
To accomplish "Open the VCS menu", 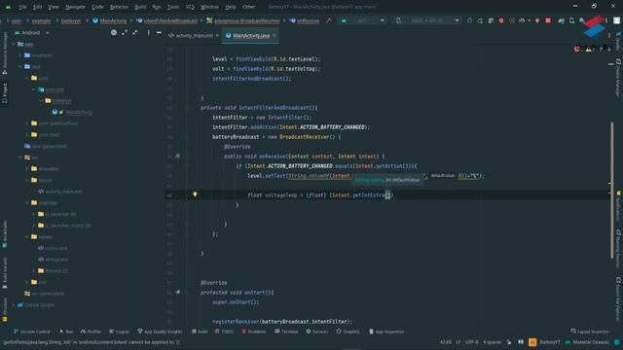I will point(190,7).
